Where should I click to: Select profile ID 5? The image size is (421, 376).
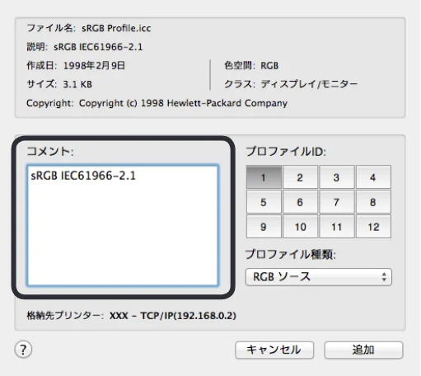(x=264, y=202)
